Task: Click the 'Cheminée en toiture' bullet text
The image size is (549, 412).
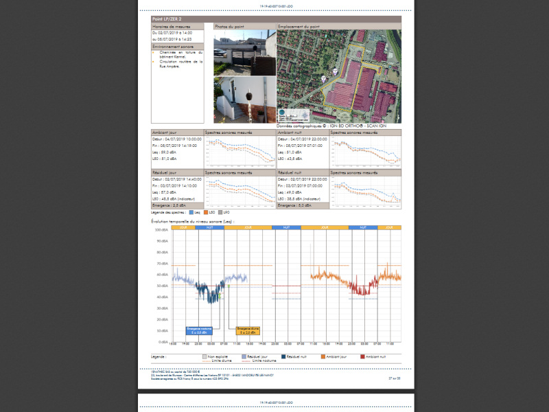Action: tap(180, 54)
